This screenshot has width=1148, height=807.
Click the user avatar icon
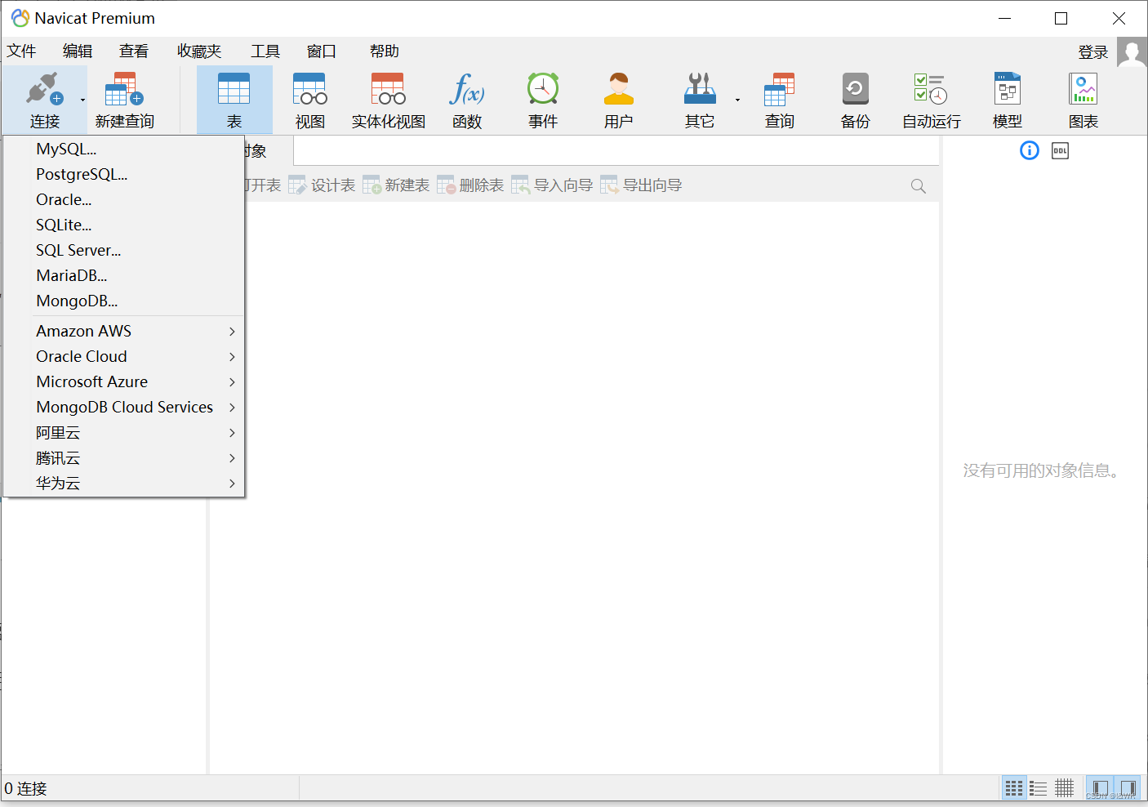tap(1132, 53)
